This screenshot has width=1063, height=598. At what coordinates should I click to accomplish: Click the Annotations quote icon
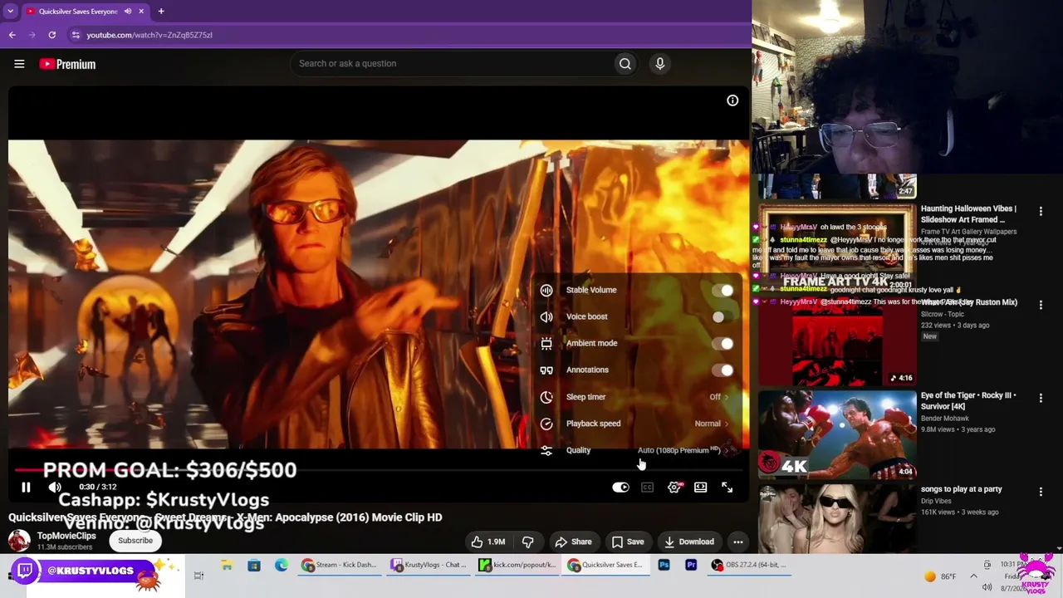tap(546, 370)
